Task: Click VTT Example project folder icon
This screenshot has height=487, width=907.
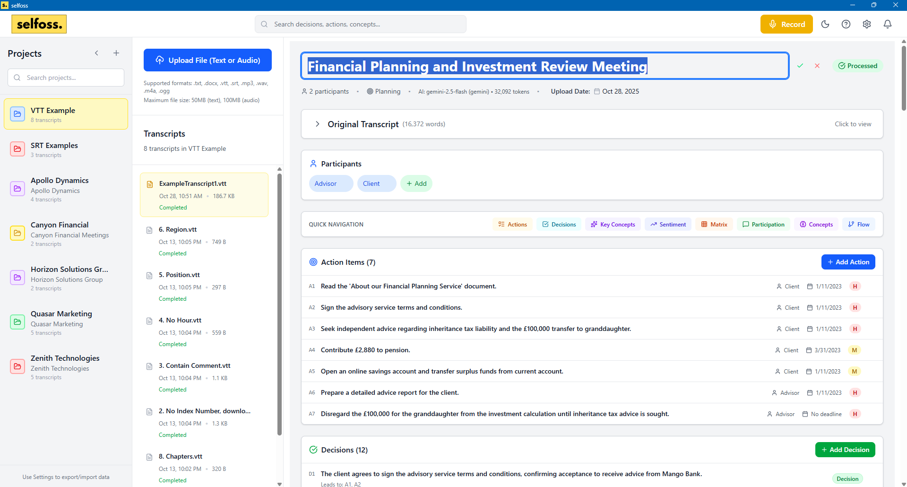Action: (17, 114)
